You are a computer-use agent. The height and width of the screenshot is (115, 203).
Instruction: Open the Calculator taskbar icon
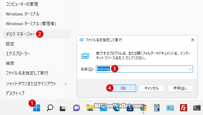coord(157,108)
